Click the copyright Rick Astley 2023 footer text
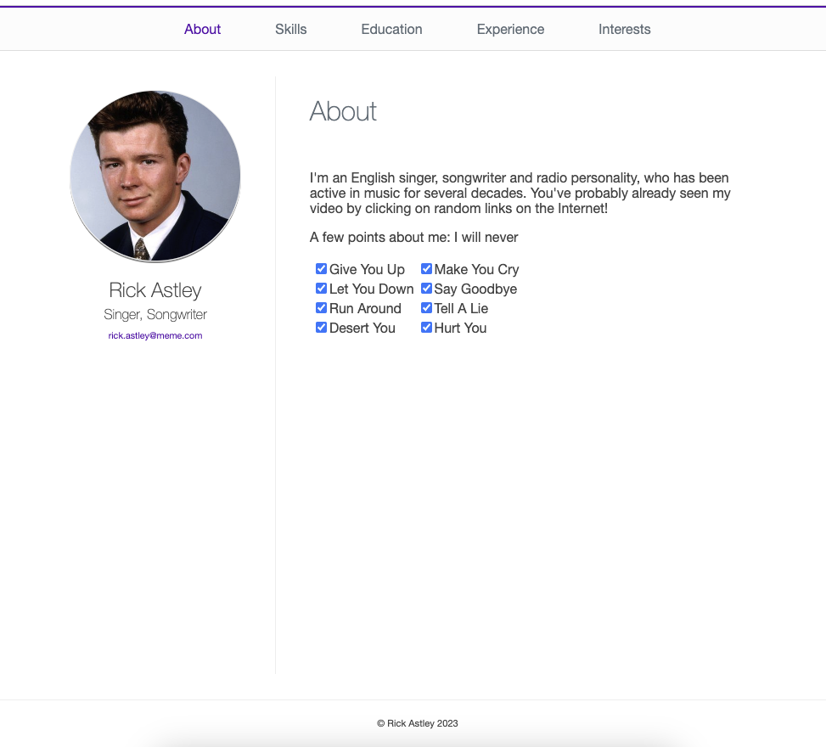Image resolution: width=826 pixels, height=747 pixels. (x=417, y=723)
